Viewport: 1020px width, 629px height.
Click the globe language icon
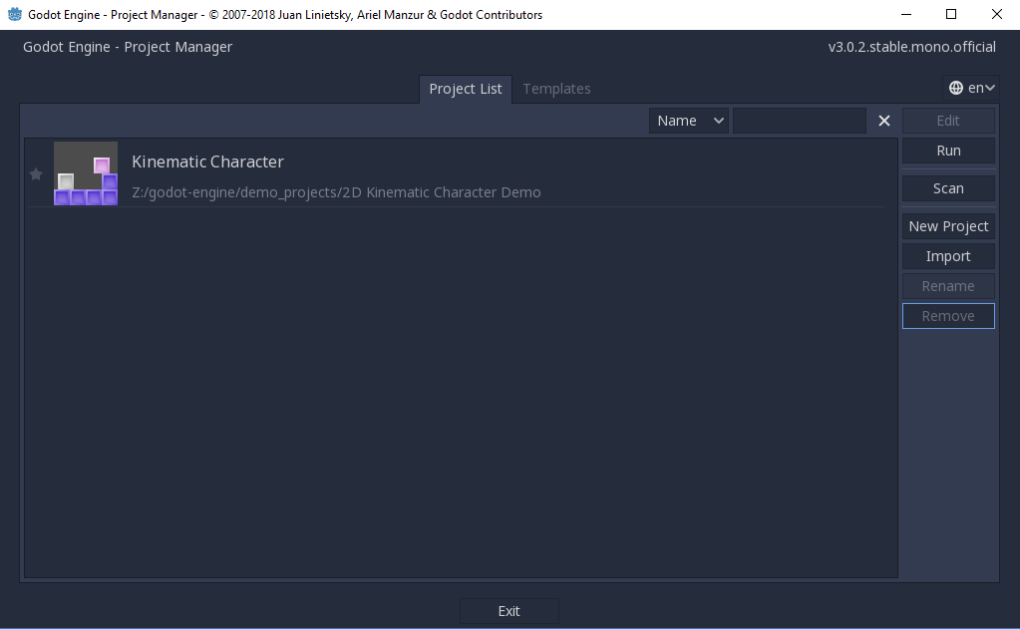pyautogui.click(x=954, y=87)
